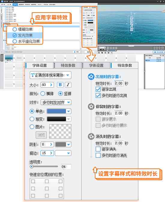Open the 正清刻本悦宋简体 font dropdown
Viewport: 165px width, 202px height.
(50, 75)
